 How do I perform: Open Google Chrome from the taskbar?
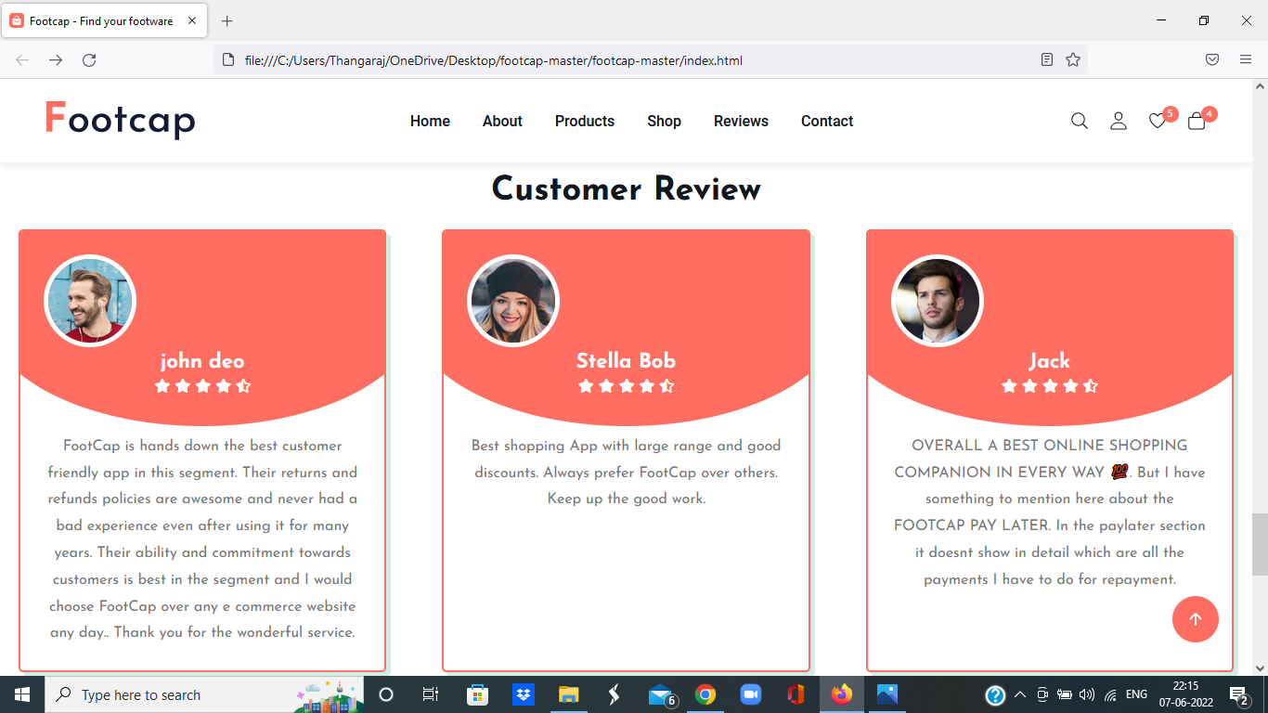(705, 694)
